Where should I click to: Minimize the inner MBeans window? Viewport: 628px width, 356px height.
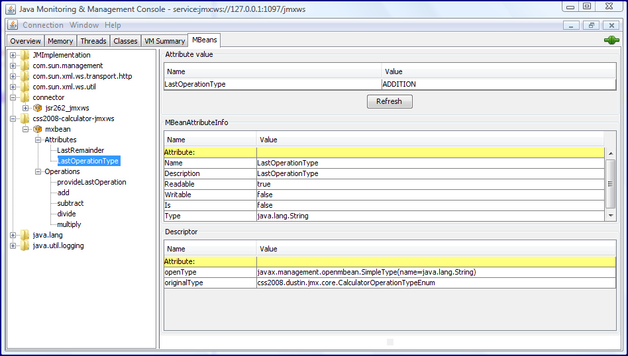pyautogui.click(x=571, y=25)
